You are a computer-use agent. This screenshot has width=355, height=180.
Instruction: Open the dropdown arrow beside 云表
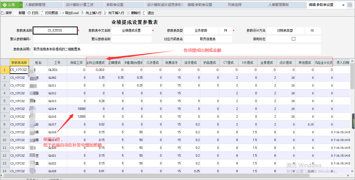click(21, 5)
